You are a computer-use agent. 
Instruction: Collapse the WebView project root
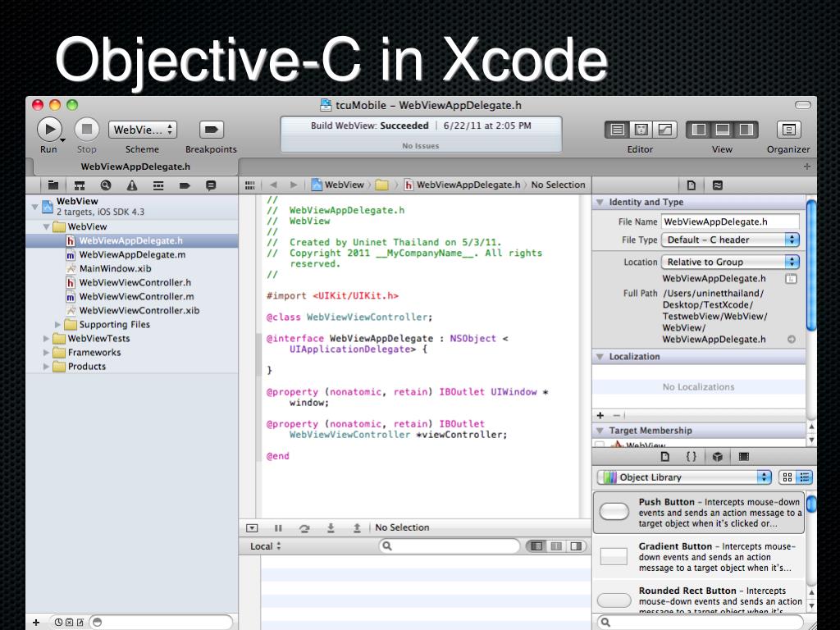34,206
